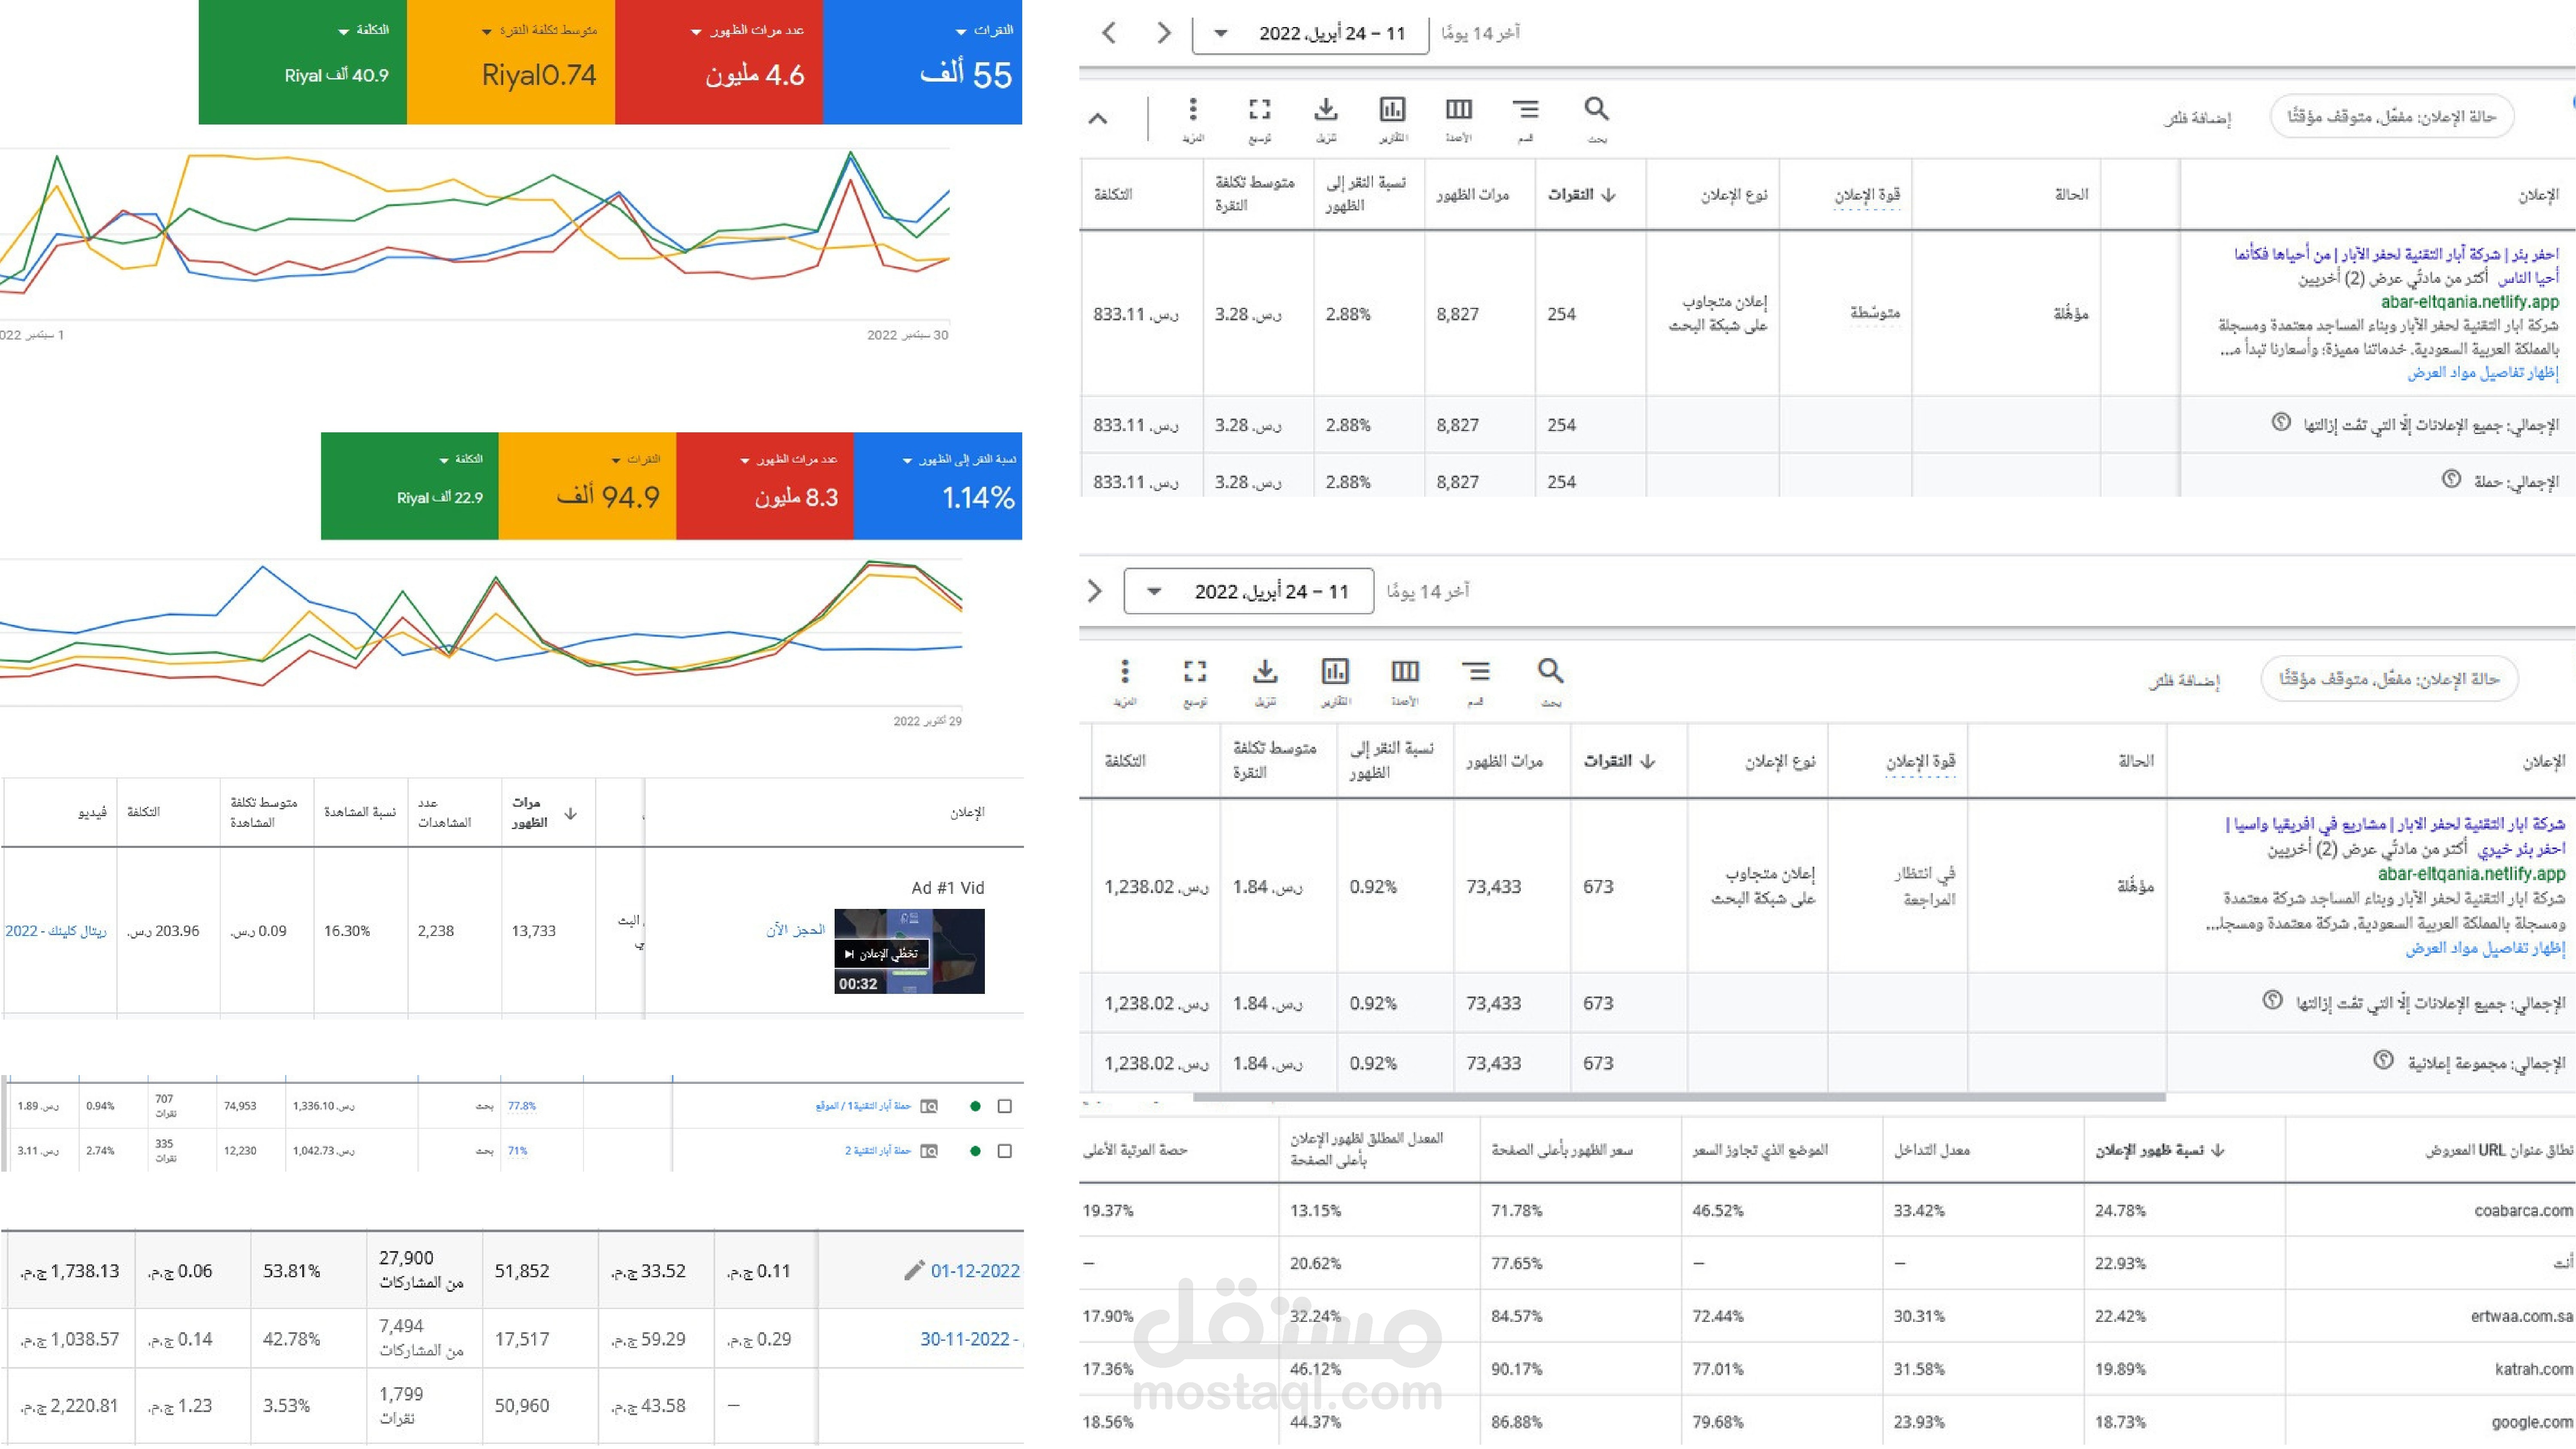Click the segment lines icon in lower toolbar
This screenshot has width=2576, height=1449.
tap(1475, 671)
